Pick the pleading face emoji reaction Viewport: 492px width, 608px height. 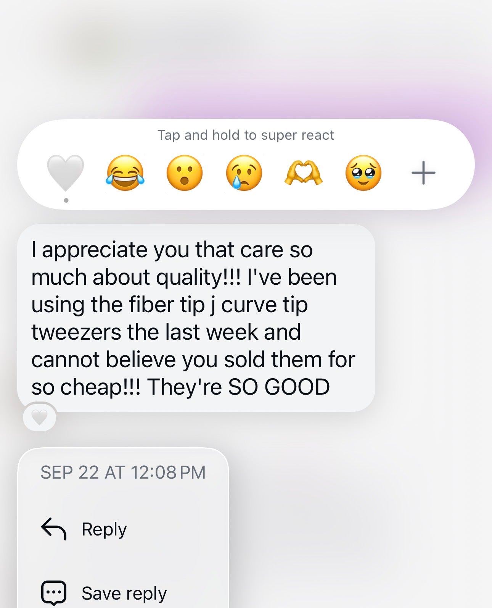pos(363,173)
